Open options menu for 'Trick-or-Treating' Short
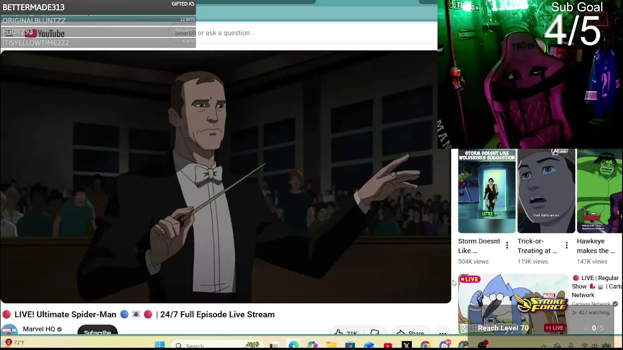Viewport: 623px width, 350px height. click(x=567, y=245)
